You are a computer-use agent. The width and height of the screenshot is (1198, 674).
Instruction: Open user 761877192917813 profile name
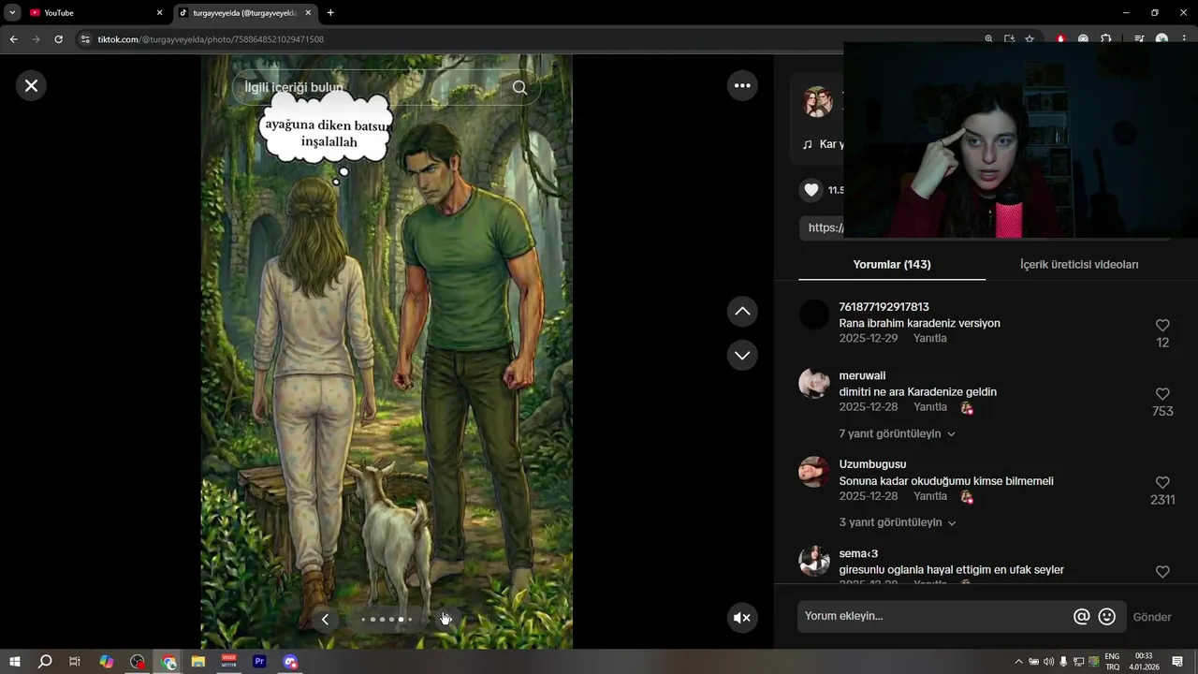coord(884,307)
